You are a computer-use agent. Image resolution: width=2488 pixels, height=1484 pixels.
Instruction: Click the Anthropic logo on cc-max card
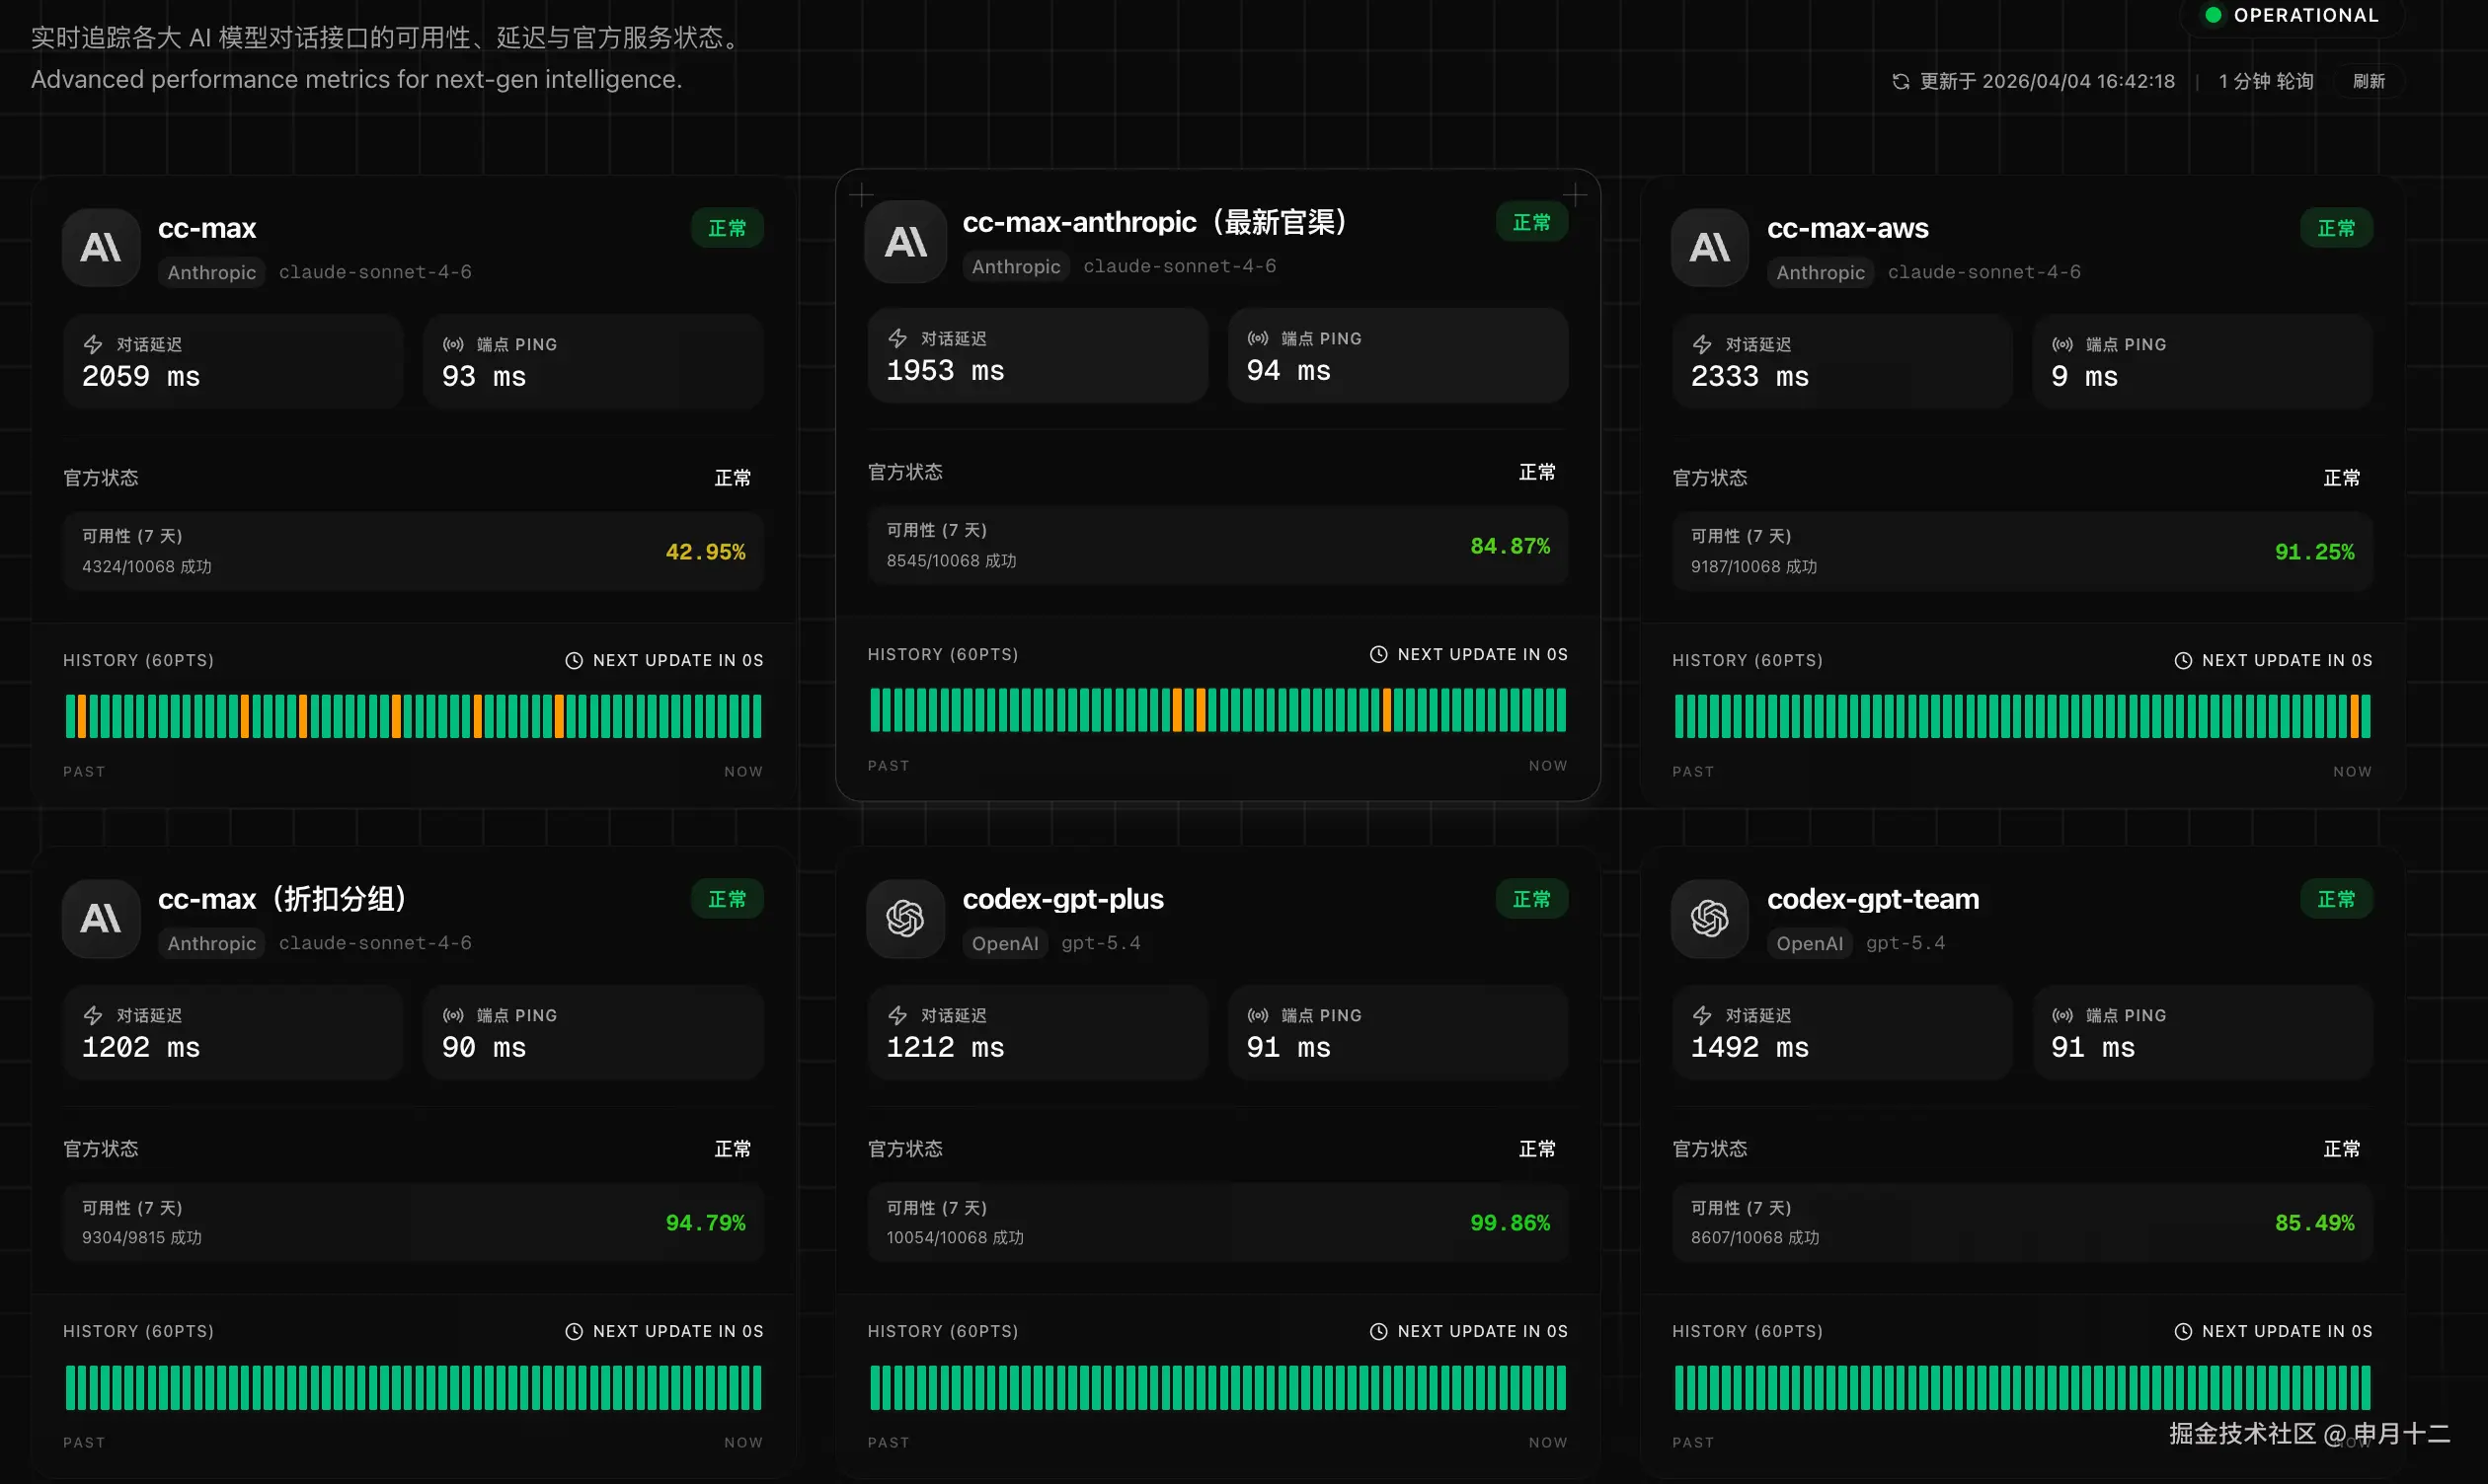tap(101, 247)
